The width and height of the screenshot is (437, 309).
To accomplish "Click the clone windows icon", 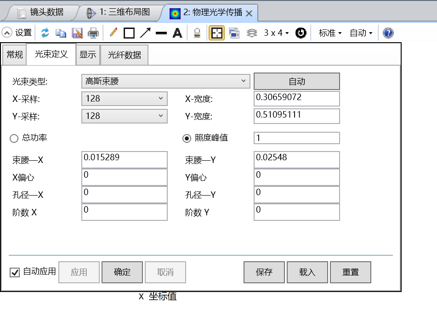I will (234, 33).
